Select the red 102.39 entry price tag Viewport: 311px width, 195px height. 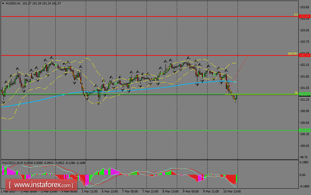(x=304, y=55)
